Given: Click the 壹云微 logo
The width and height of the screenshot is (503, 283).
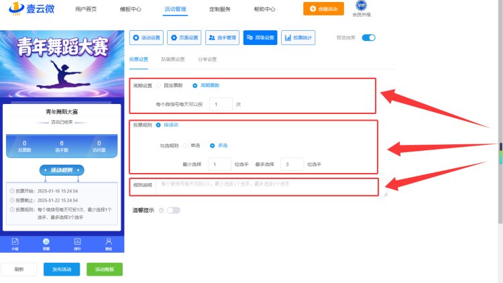Looking at the screenshot, I should pyautogui.click(x=32, y=9).
